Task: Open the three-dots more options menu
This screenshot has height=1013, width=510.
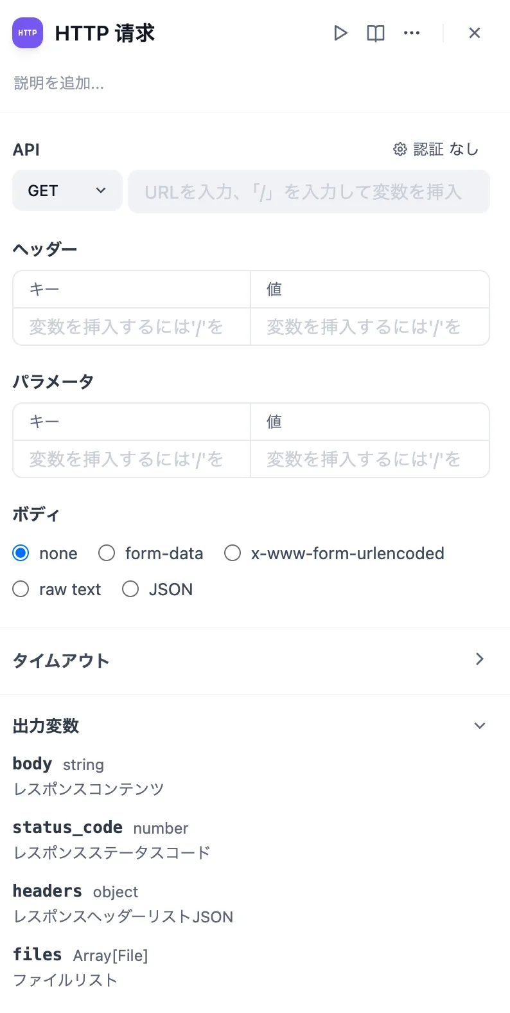Action: [412, 33]
